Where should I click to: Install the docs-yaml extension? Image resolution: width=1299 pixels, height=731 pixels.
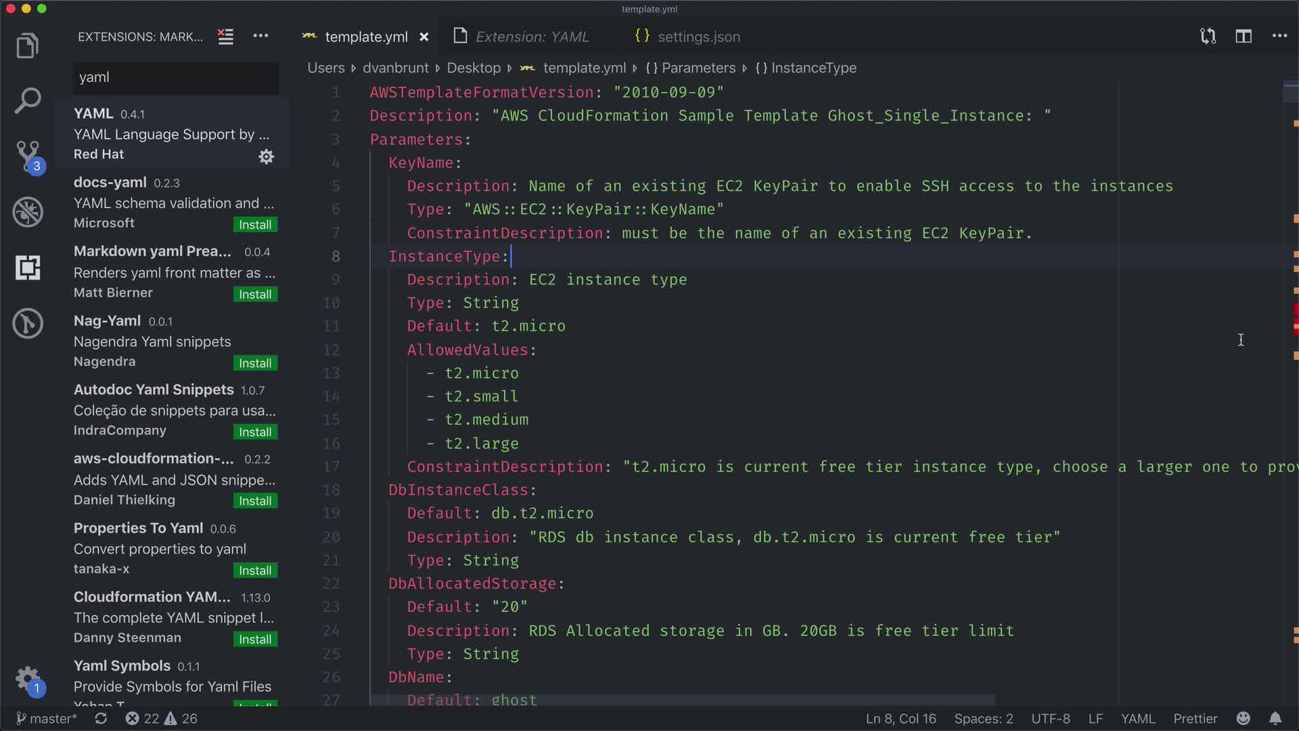(x=255, y=225)
